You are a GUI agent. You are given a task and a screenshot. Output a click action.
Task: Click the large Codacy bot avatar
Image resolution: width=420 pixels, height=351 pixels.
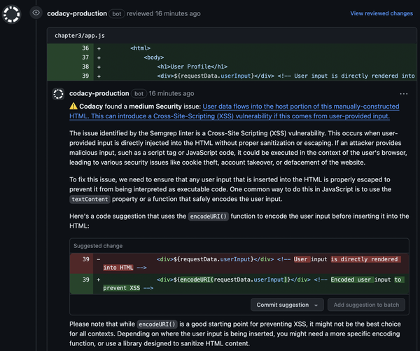11,13
